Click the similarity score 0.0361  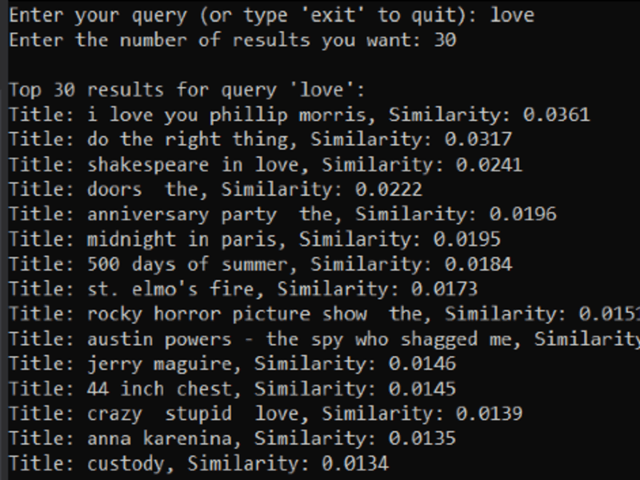557,115
